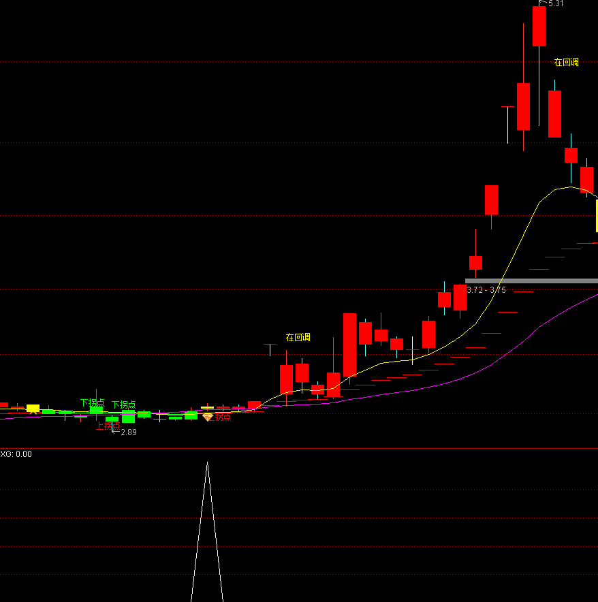Click the XG: 0.00 indicator readout
The image size is (598, 602).
(16, 454)
